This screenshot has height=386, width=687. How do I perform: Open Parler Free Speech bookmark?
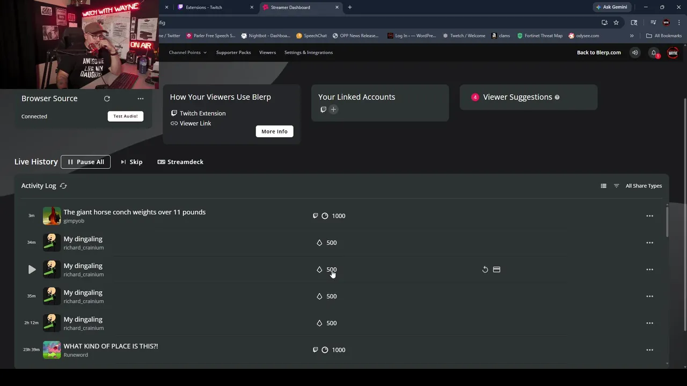pyautogui.click(x=210, y=36)
